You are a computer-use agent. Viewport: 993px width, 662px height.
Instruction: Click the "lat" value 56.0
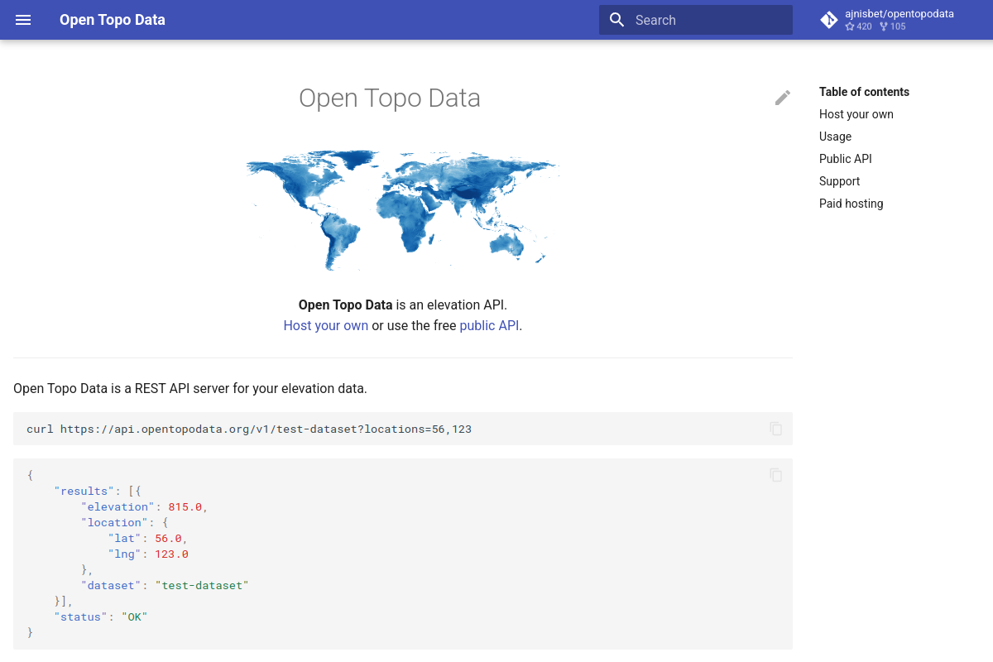tap(168, 538)
